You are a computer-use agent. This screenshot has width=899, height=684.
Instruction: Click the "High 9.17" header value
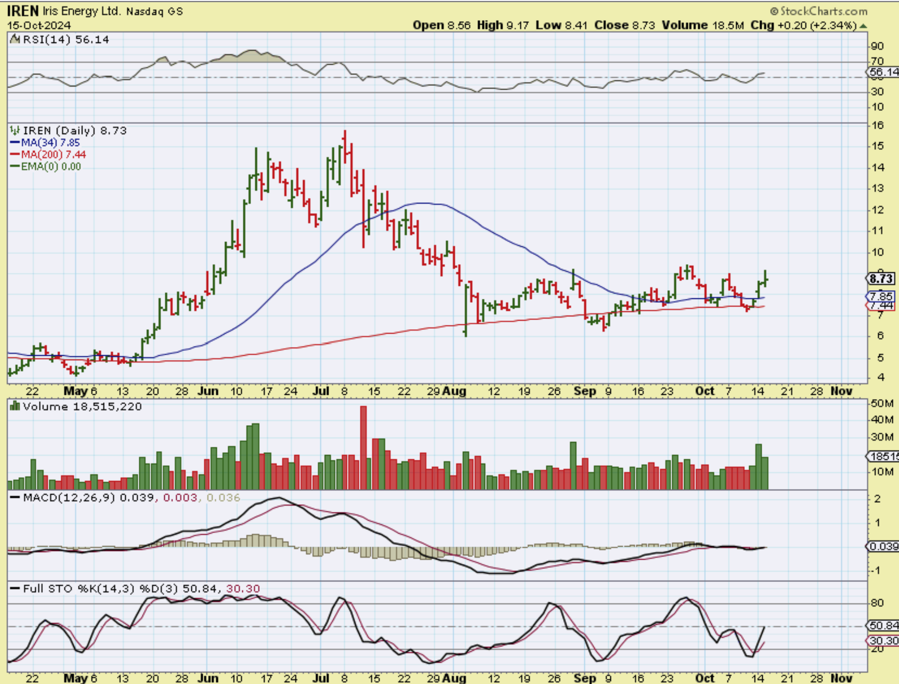click(502, 25)
